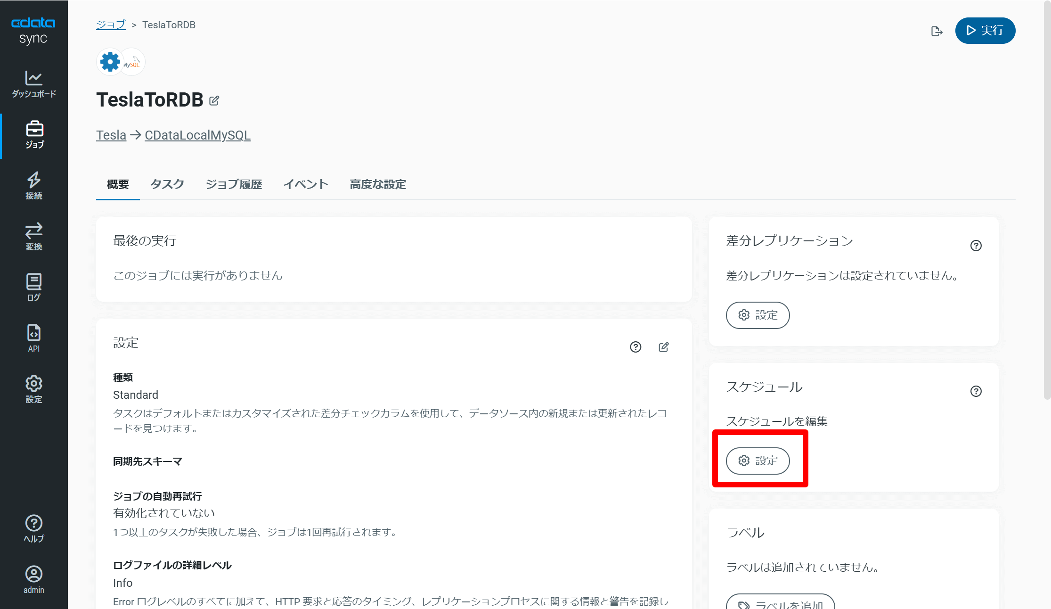
Task: Open the ログ sidebar icon
Action: coord(33,287)
